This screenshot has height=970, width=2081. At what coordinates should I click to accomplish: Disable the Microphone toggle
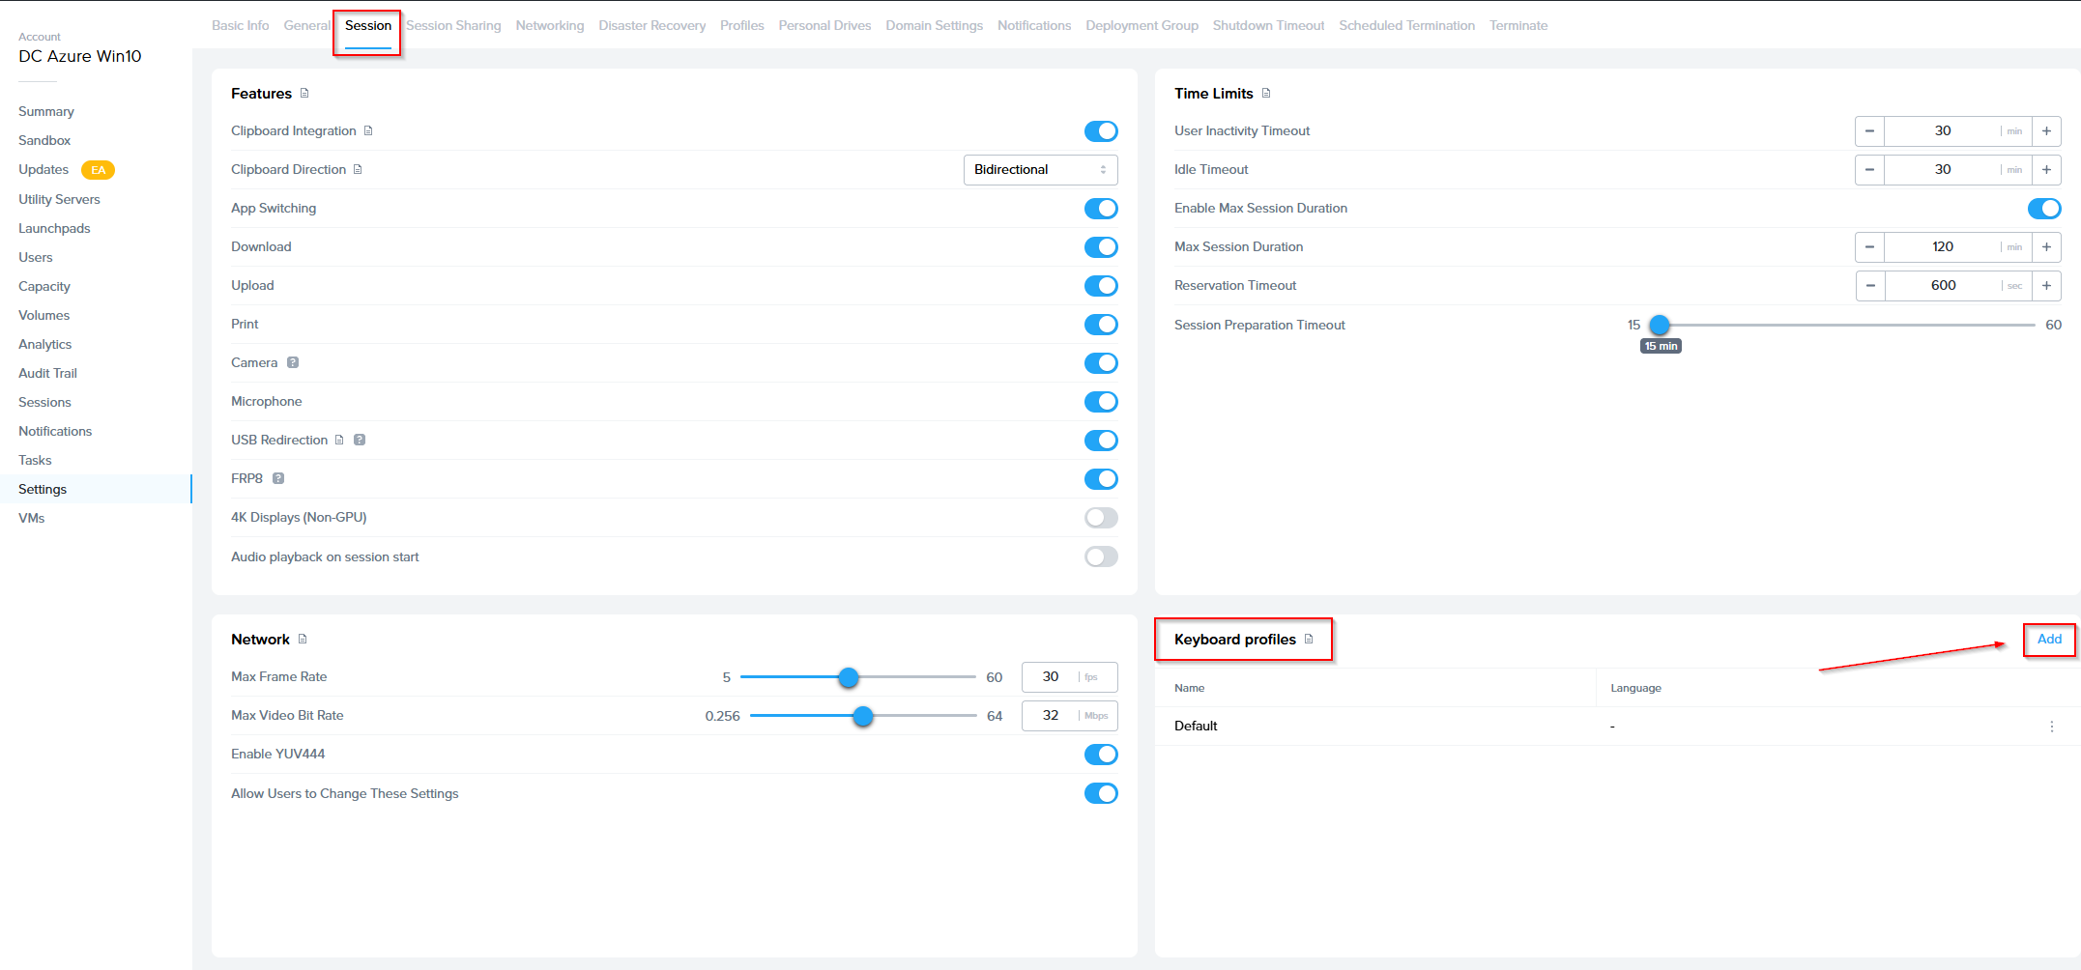[x=1100, y=402]
